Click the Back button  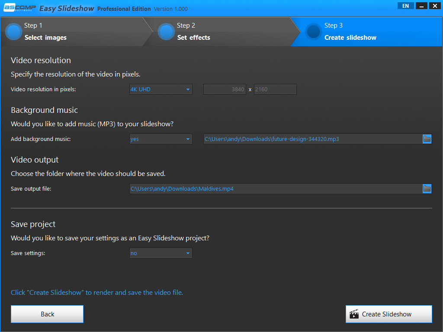[47, 314]
